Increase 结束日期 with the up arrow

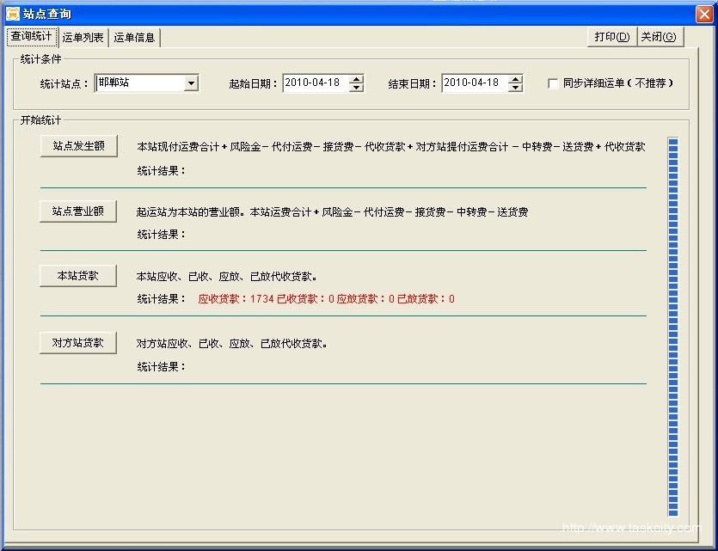[x=515, y=79]
